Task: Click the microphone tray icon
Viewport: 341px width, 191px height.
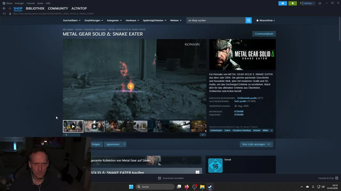Action: [x=313, y=187]
